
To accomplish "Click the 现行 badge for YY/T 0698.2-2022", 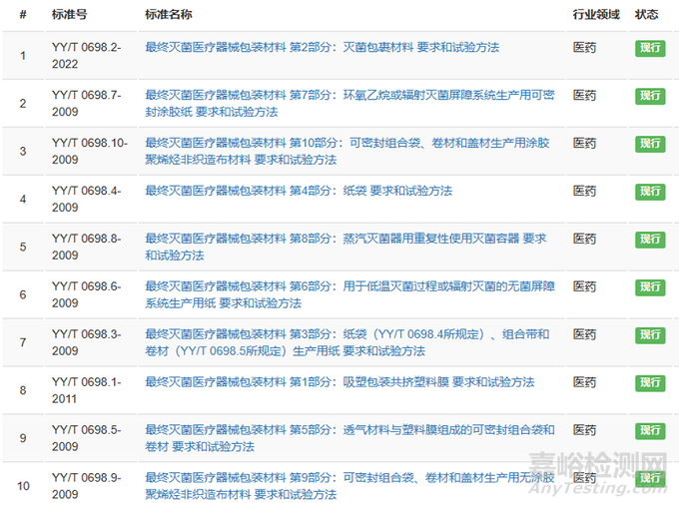I will 650,48.
